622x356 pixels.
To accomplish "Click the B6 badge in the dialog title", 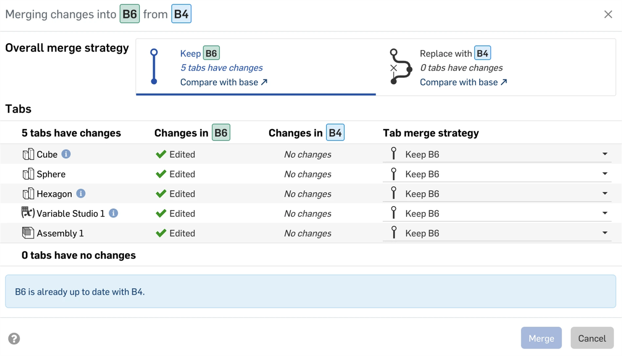I will pyautogui.click(x=130, y=14).
